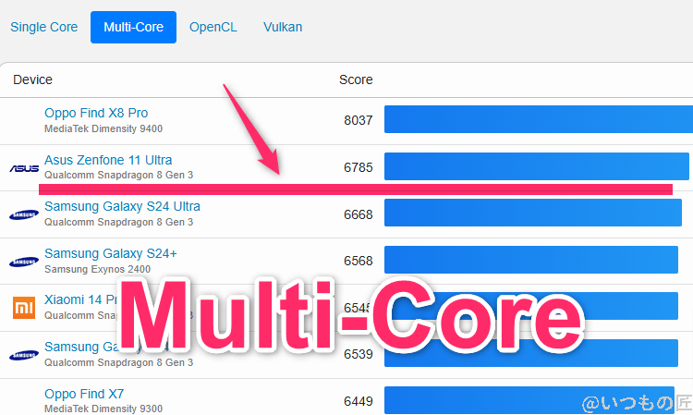Open the Samsung Galaxy S24+ device page

[111, 252]
